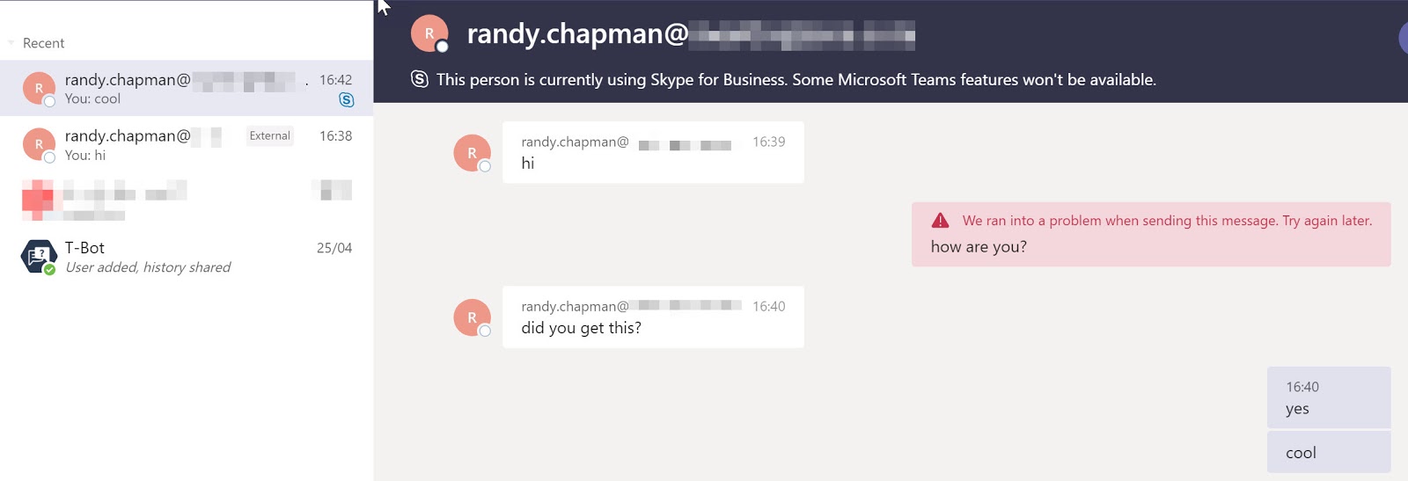Screen dimensions: 1408x481
Task: Click the T-Bot avatar icon
Action: tap(39, 257)
